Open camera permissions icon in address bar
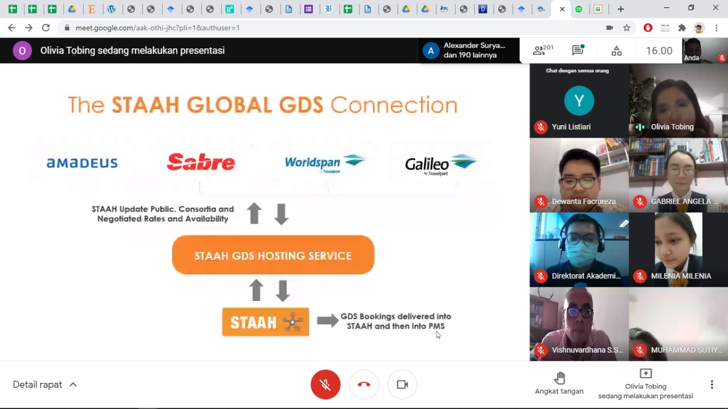This screenshot has height=409, width=728. 610,27
